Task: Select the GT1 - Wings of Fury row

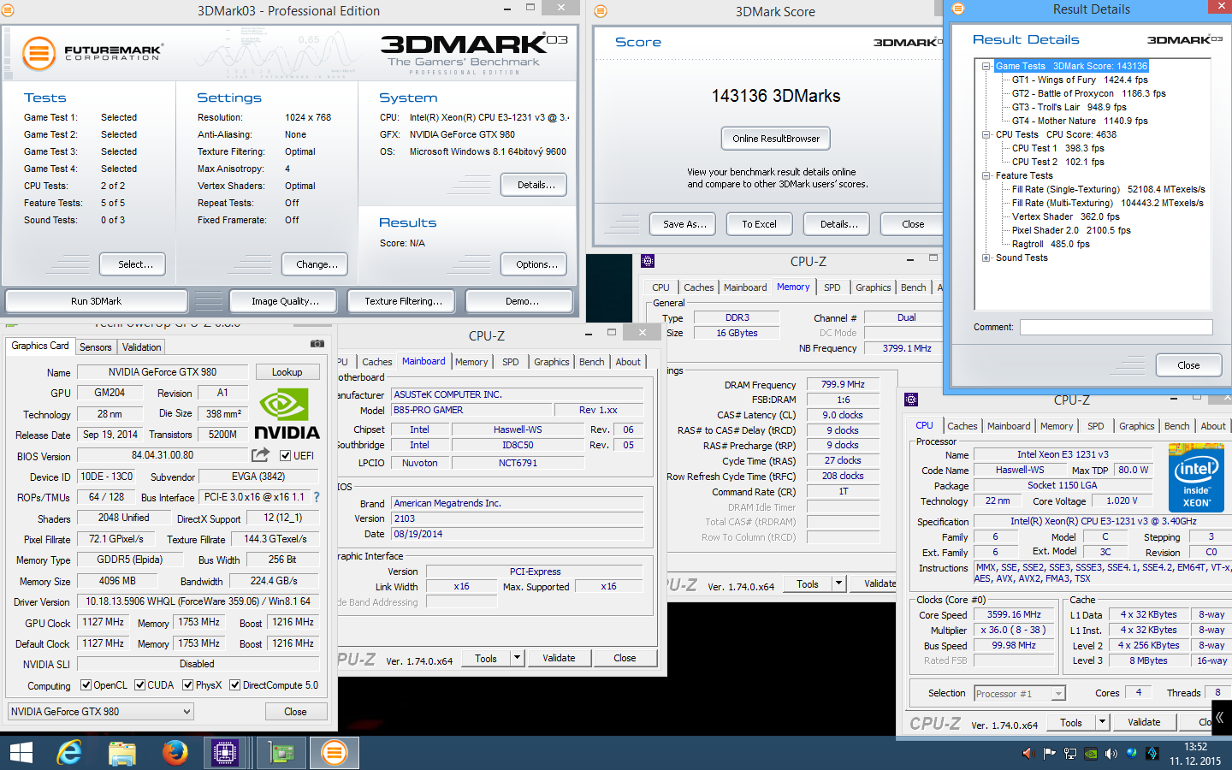Action: pos(1080,80)
